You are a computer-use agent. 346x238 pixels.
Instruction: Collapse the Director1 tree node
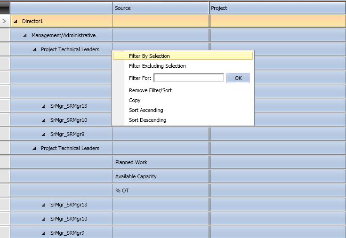(16, 21)
